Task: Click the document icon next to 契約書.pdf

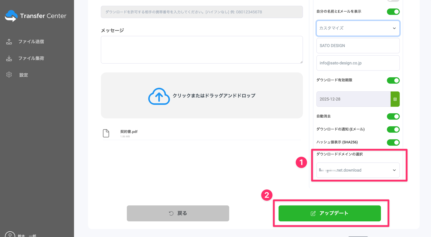Action: [106, 133]
